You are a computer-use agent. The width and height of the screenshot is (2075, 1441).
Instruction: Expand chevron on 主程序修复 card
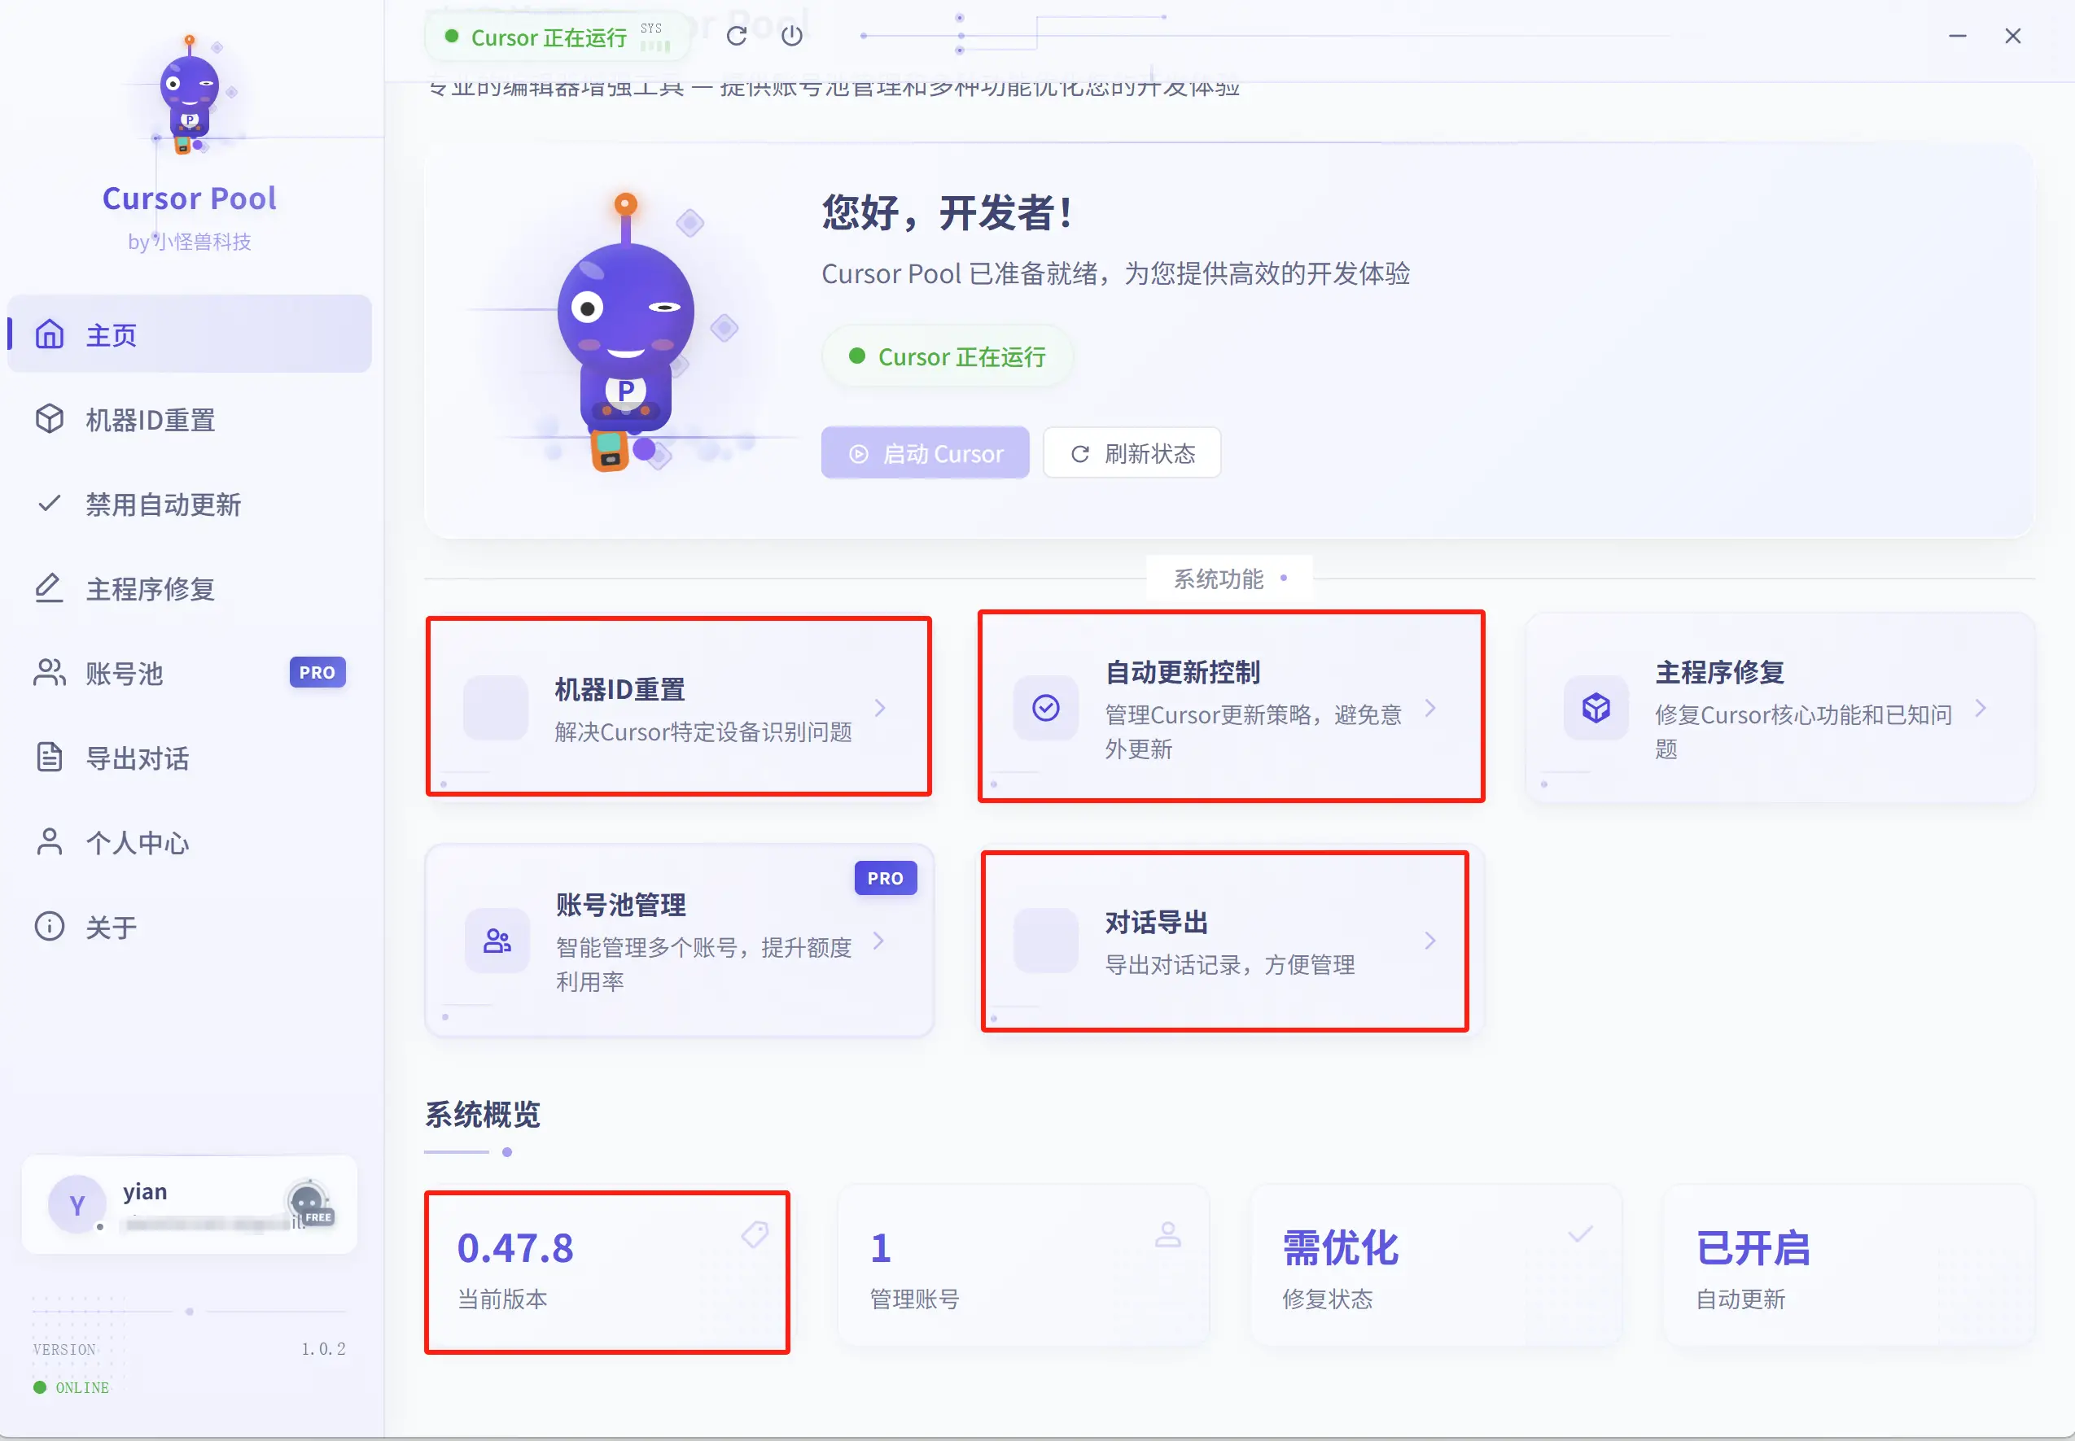click(1980, 708)
